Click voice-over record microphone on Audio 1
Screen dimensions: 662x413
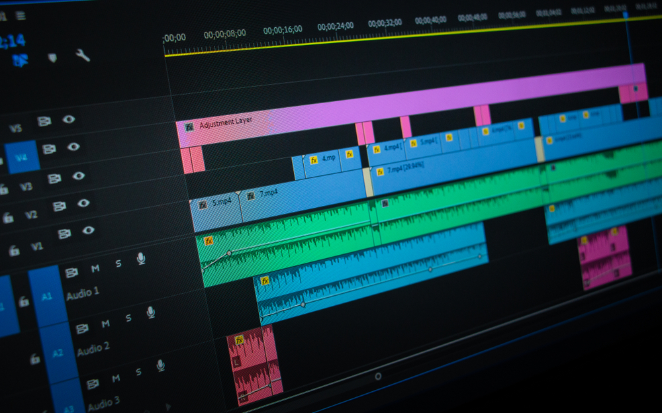pos(141,258)
